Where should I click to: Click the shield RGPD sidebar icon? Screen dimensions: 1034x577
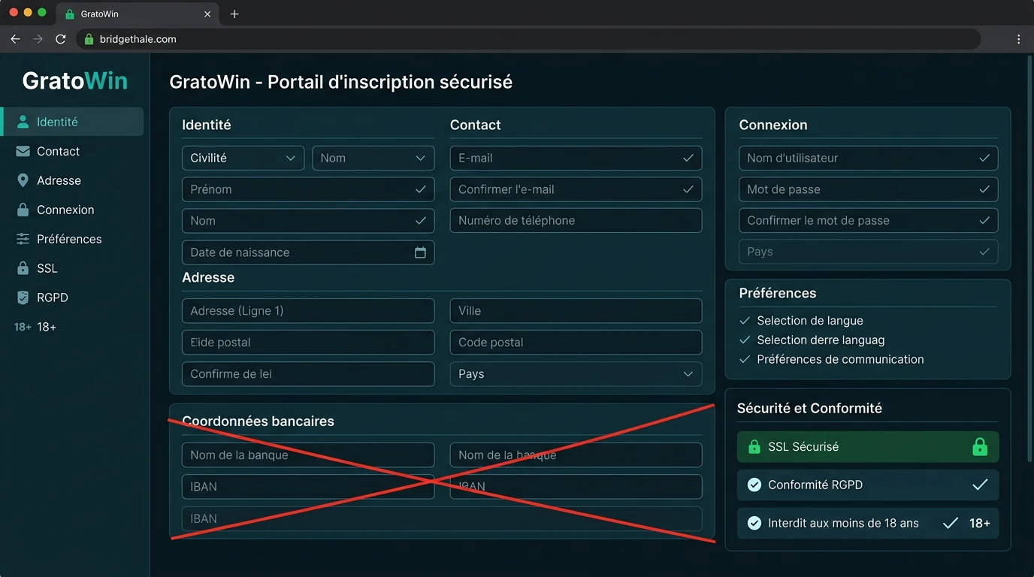pyautogui.click(x=23, y=298)
